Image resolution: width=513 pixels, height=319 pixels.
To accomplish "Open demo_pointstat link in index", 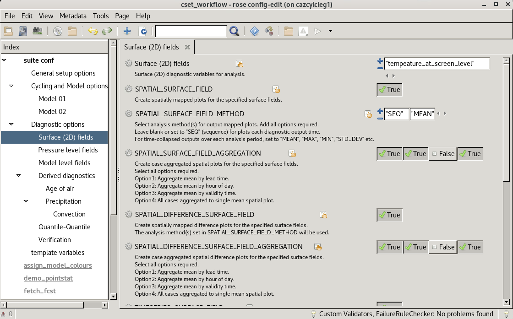I will (x=48, y=278).
